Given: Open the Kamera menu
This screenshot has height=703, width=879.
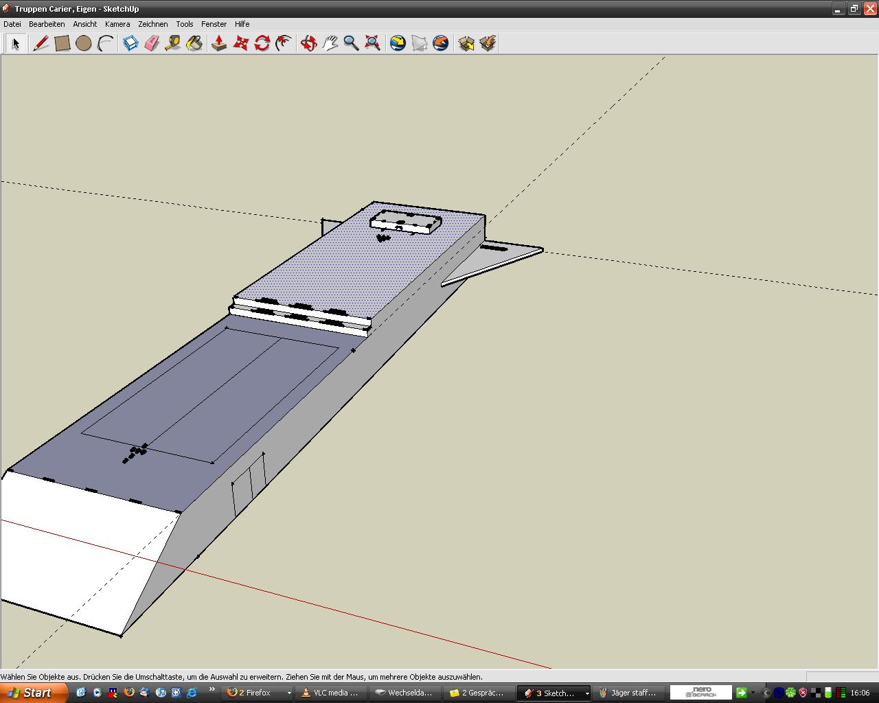Looking at the screenshot, I should [x=117, y=24].
